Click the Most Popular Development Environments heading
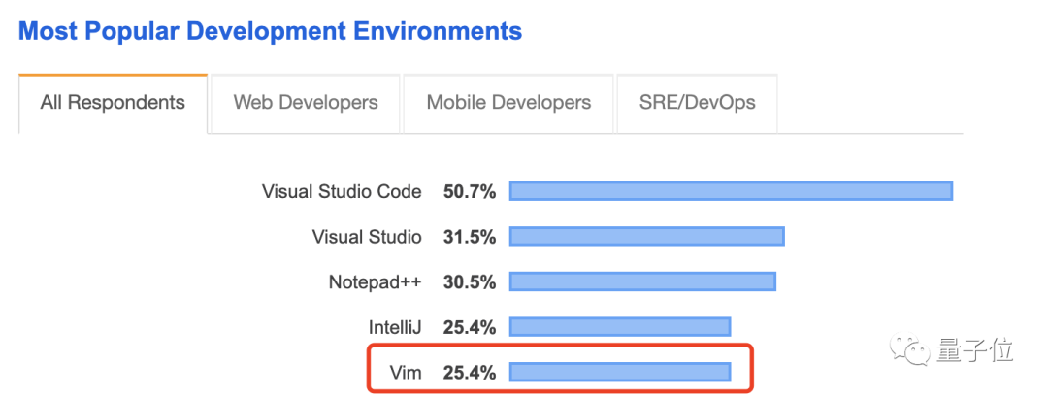Screen dimensions: 1048x396 click(x=271, y=31)
